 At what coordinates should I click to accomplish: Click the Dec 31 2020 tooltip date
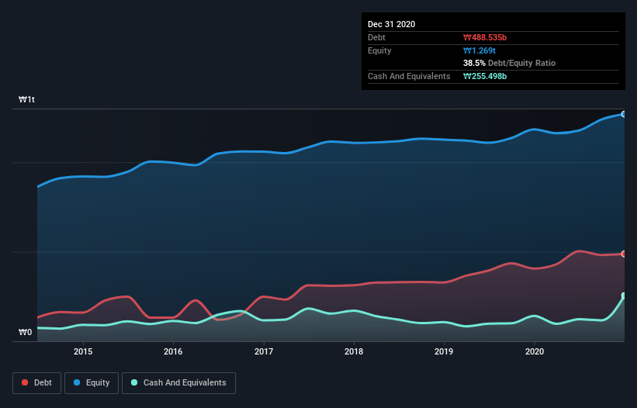pyautogui.click(x=391, y=24)
